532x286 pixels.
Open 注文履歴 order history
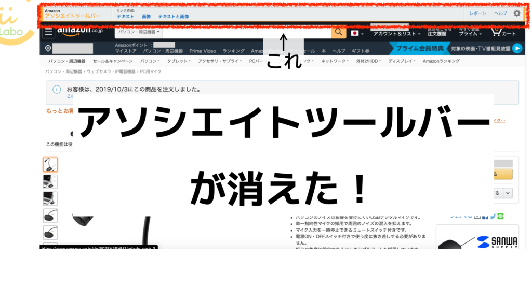[436, 34]
